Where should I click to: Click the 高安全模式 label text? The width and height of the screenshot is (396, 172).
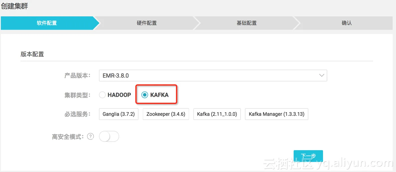pos(68,137)
